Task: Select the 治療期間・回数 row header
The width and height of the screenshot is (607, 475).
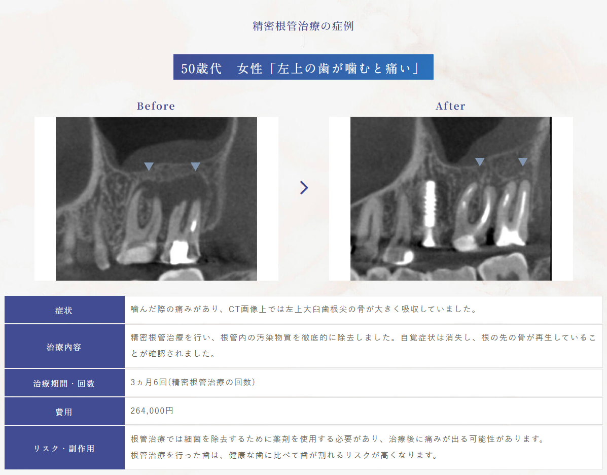Action: (64, 383)
